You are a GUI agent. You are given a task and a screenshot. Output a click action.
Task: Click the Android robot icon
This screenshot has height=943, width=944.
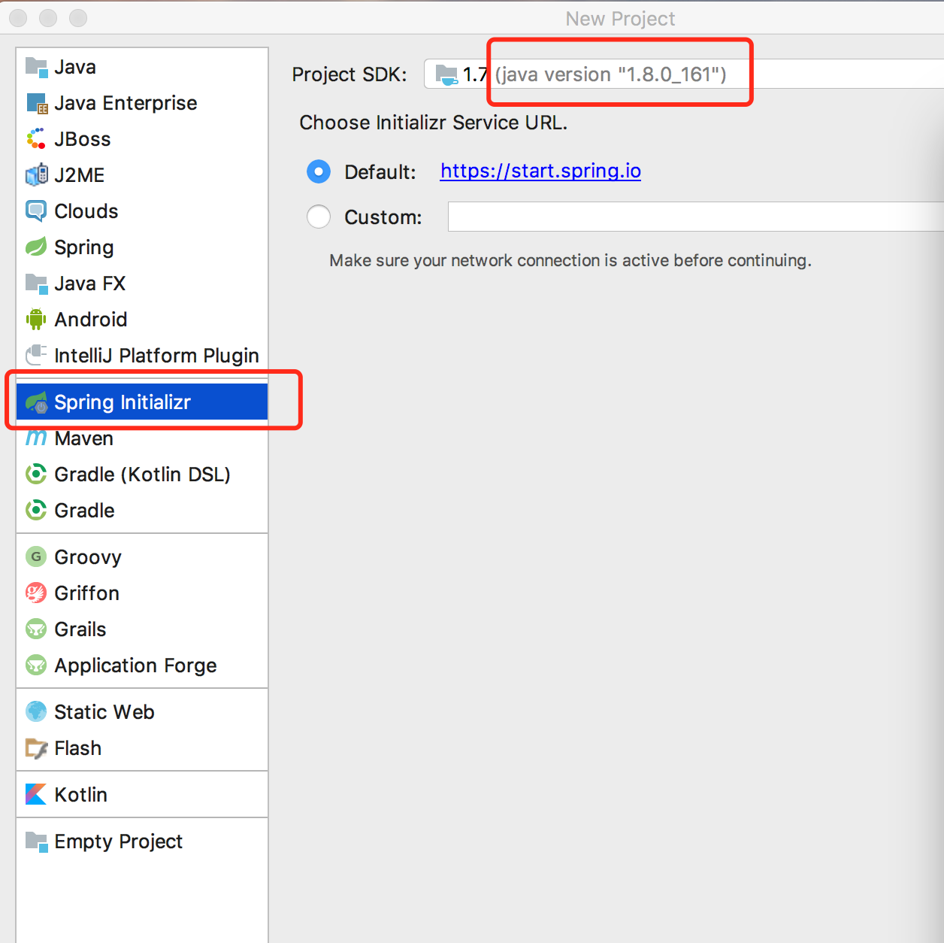(36, 320)
